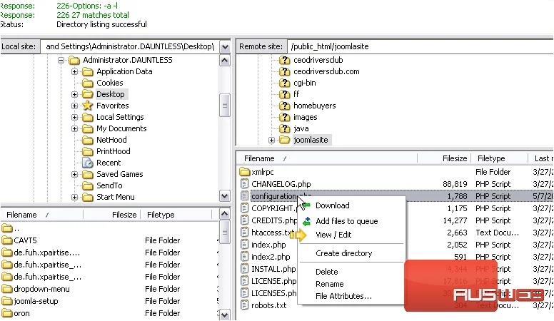The width and height of the screenshot is (554, 321).
Task: Sort remote files by Filetype column
Action: (x=500, y=158)
